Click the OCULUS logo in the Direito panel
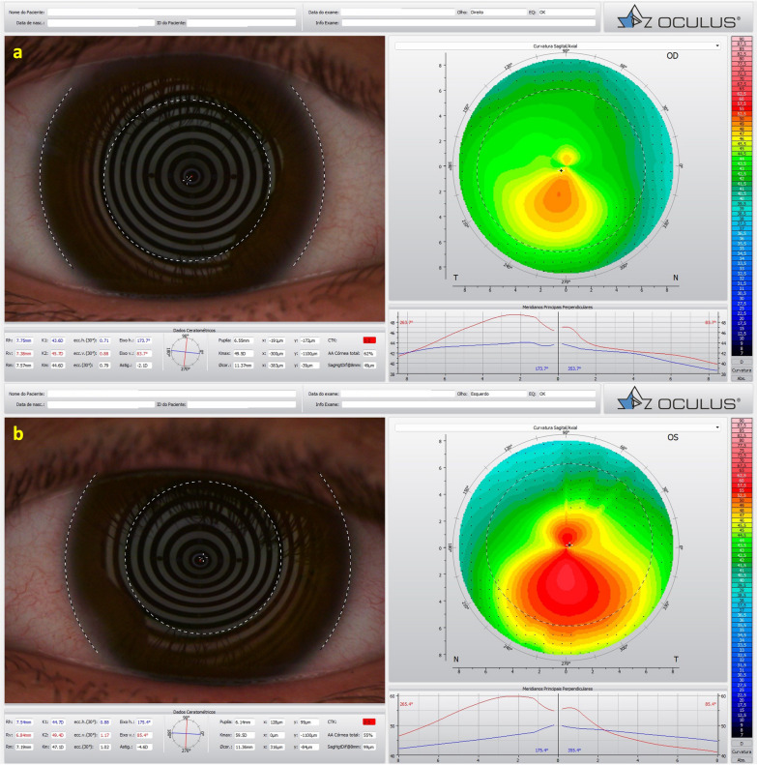The image size is (757, 765). click(x=679, y=17)
